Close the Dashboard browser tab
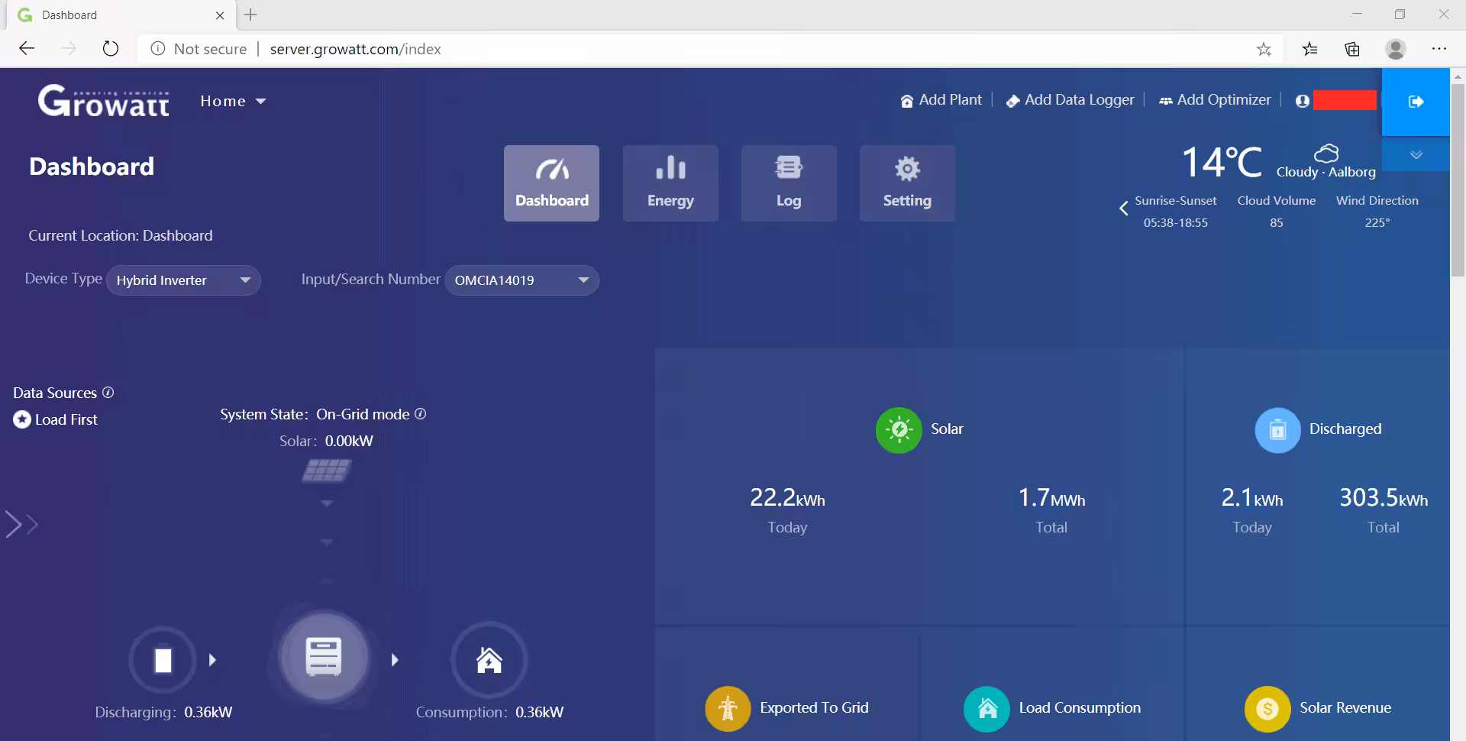1466x741 pixels. [220, 15]
